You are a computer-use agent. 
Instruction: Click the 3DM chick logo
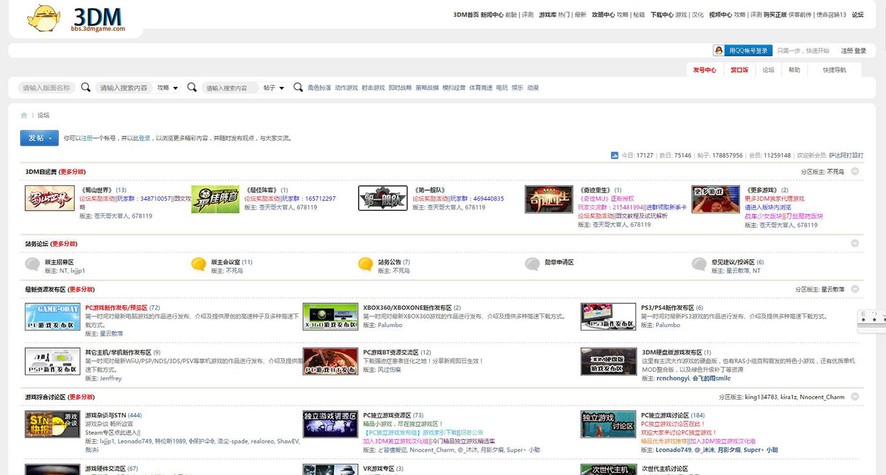pos(43,18)
